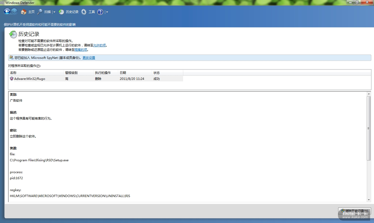
Task: Click the pid:1672 process text
Action: 16,178
